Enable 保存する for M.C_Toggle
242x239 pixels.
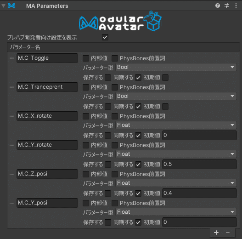click(x=108, y=78)
